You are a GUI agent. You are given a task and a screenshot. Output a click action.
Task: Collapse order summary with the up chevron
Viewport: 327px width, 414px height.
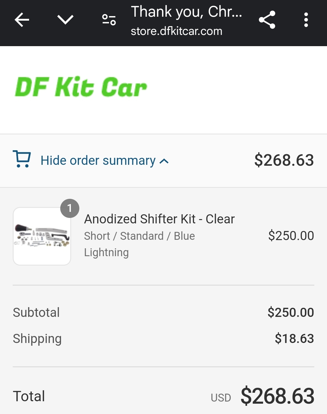(x=164, y=161)
